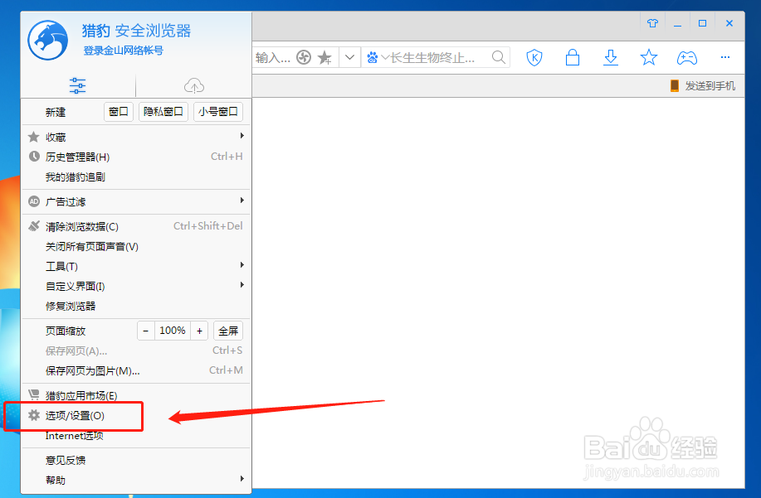This screenshot has height=498, width=761.
Task: Open a new 窗口 window
Action: point(119,112)
